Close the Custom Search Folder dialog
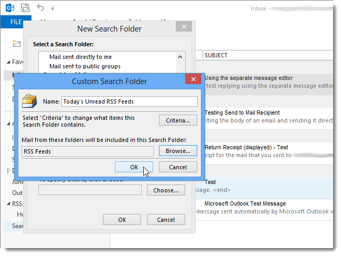 194,79
